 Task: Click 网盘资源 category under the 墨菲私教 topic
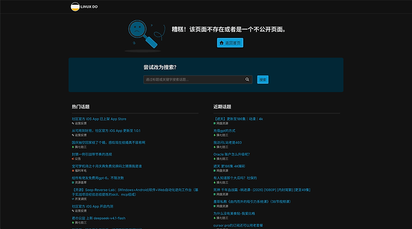click(221, 206)
